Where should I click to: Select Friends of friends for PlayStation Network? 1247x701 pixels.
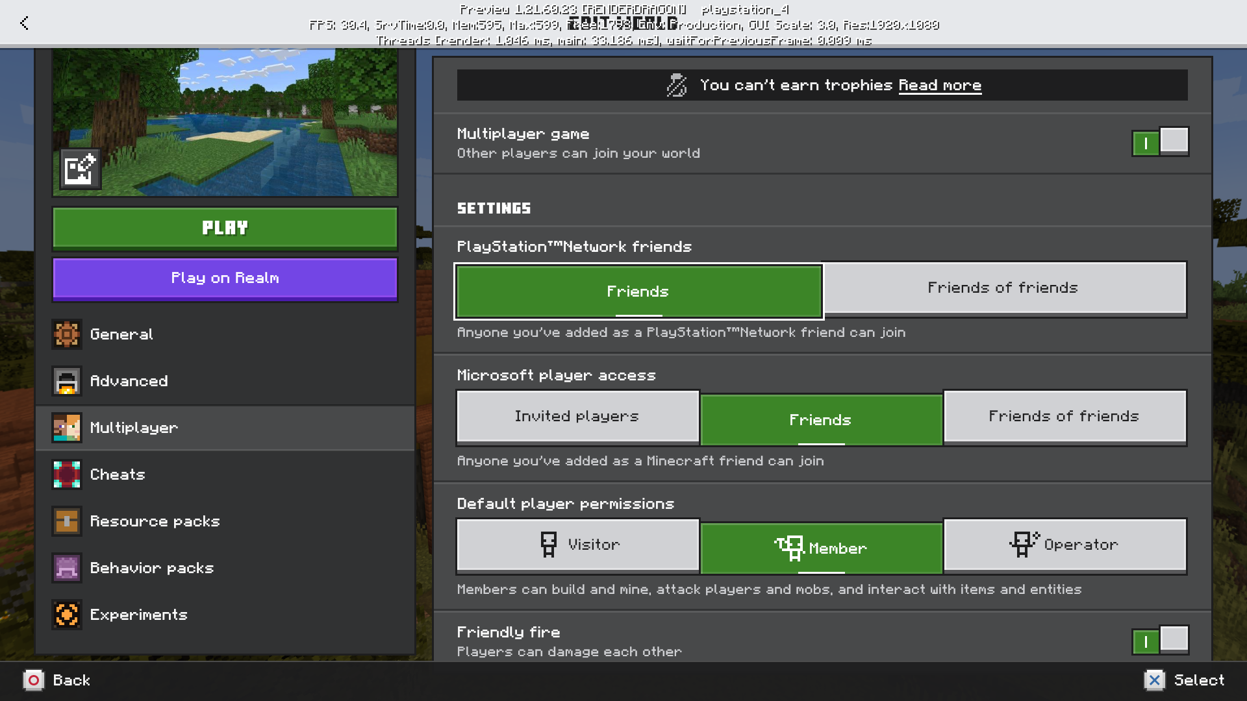pos(1003,288)
